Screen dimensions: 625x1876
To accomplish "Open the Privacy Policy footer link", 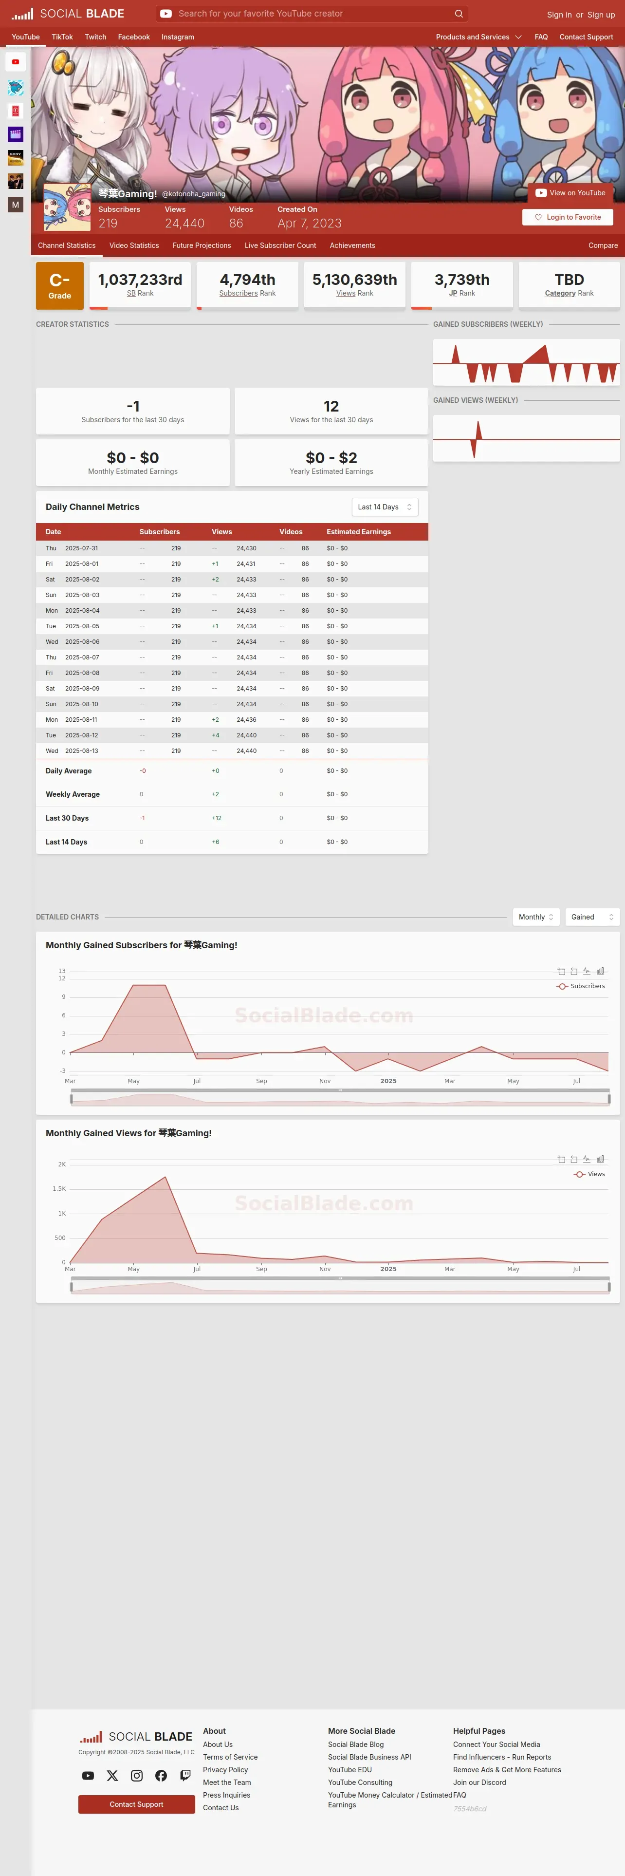I will click(225, 1770).
